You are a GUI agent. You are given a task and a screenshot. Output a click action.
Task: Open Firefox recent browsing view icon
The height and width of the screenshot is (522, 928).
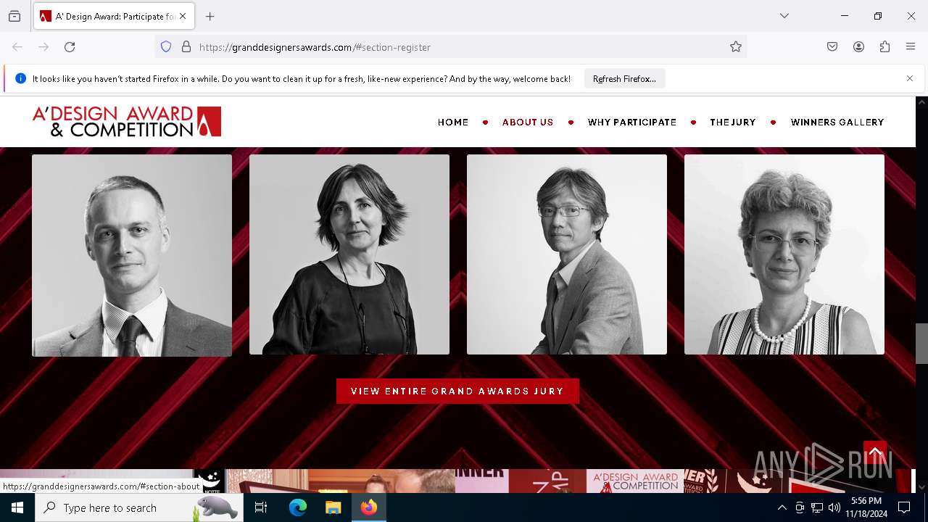14,16
